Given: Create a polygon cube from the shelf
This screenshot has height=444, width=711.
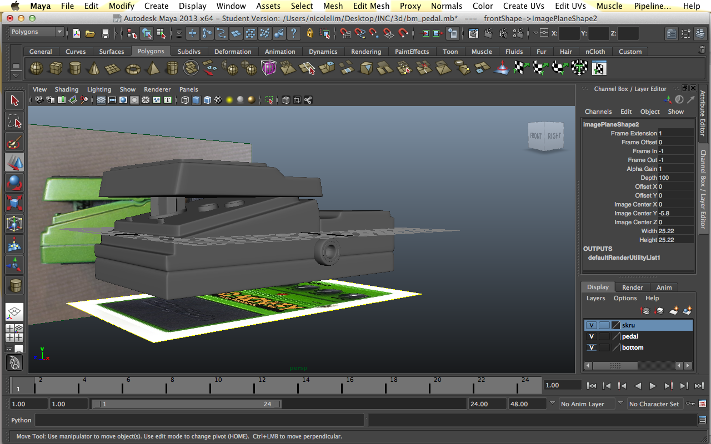Looking at the screenshot, I should click(x=56, y=68).
